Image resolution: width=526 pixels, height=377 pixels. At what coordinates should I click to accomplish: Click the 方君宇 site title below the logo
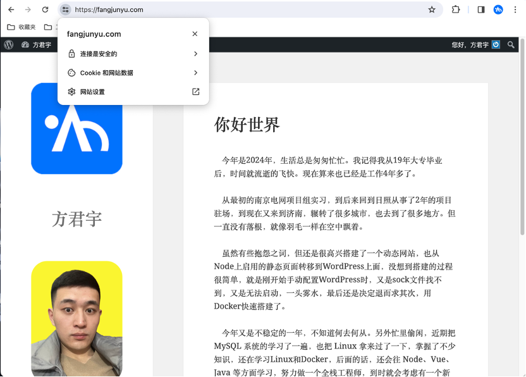(x=77, y=219)
